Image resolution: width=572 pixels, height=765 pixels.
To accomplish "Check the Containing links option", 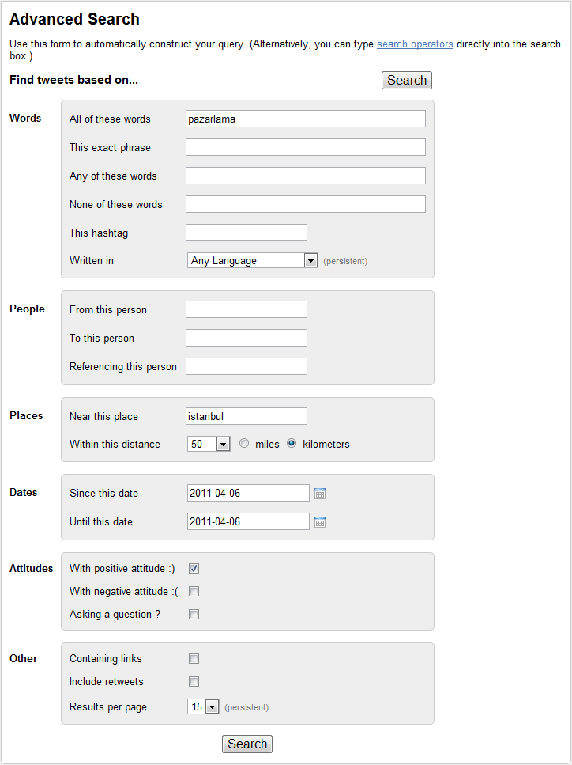I will tap(194, 659).
